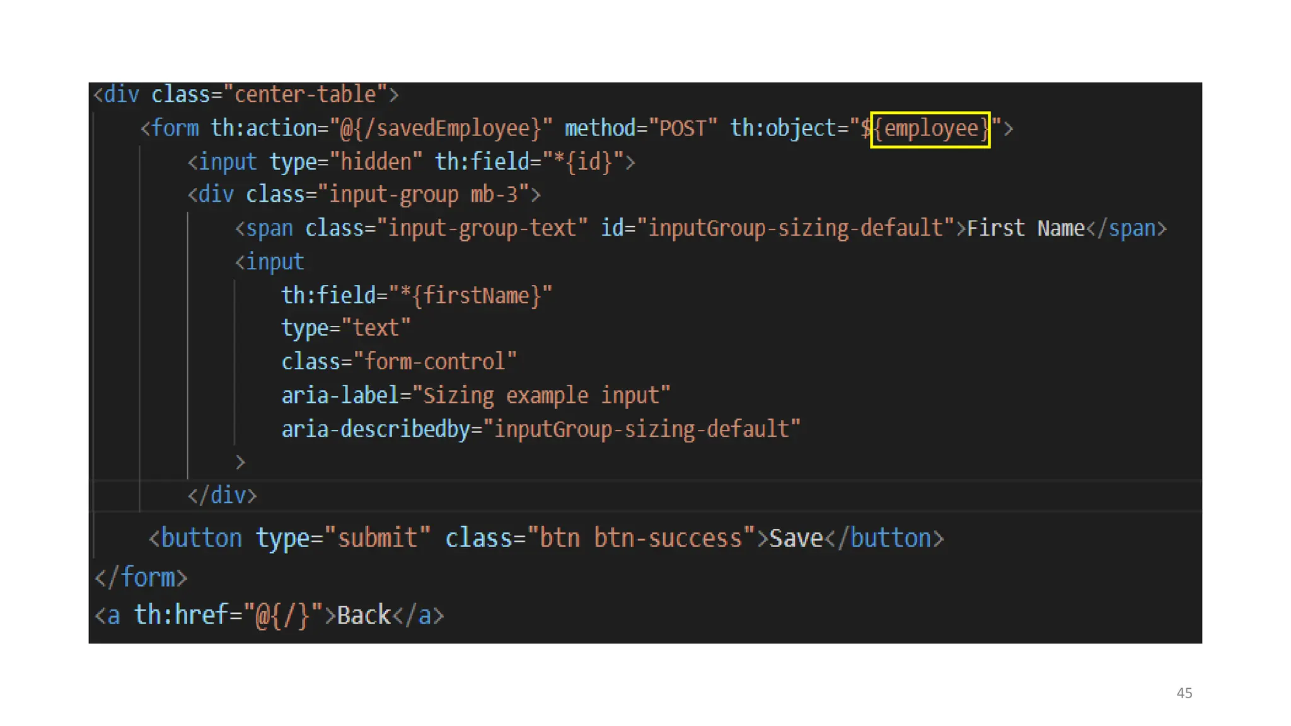The height and width of the screenshot is (726, 1291).
Task: Click the closing </div> tag
Action: pos(222,495)
